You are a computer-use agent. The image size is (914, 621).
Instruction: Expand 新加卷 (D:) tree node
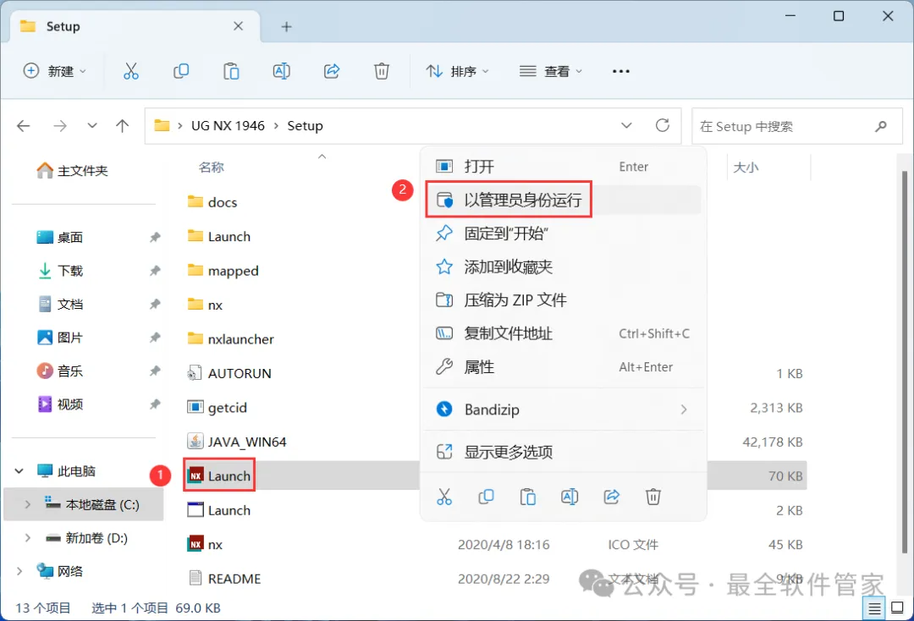coord(27,538)
